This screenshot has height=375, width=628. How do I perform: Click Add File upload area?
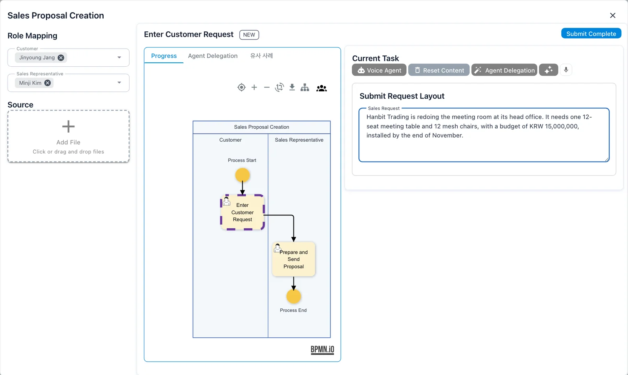[x=68, y=136]
